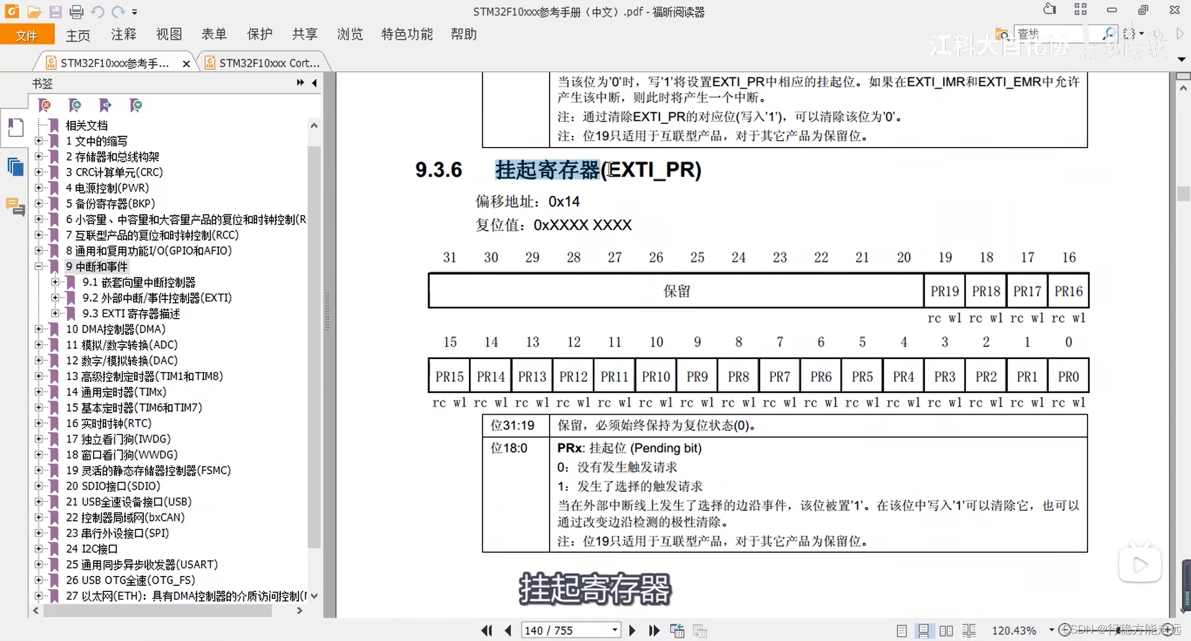Open the 帮助 menu

tap(463, 34)
